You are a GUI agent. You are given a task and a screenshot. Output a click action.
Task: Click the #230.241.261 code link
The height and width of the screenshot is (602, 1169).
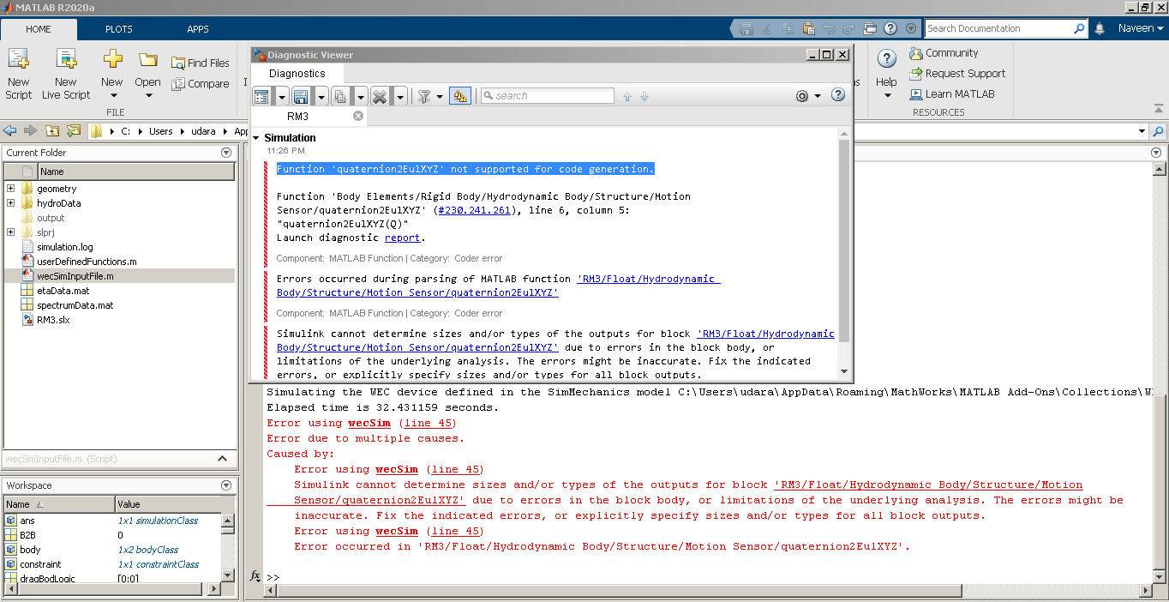473,210
